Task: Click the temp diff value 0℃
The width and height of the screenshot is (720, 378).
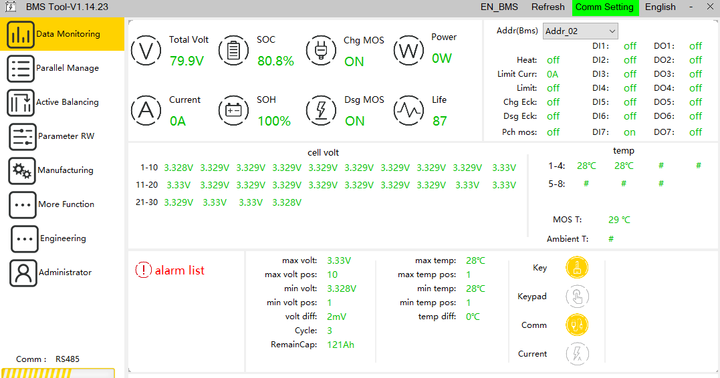Action: [x=473, y=317]
